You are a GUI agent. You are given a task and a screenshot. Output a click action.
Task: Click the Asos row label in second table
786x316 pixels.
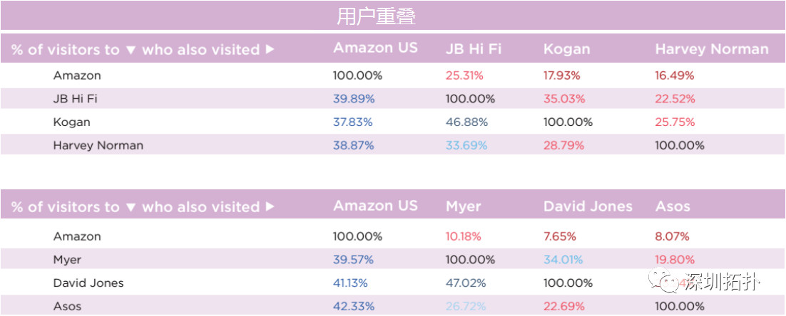click(x=67, y=307)
